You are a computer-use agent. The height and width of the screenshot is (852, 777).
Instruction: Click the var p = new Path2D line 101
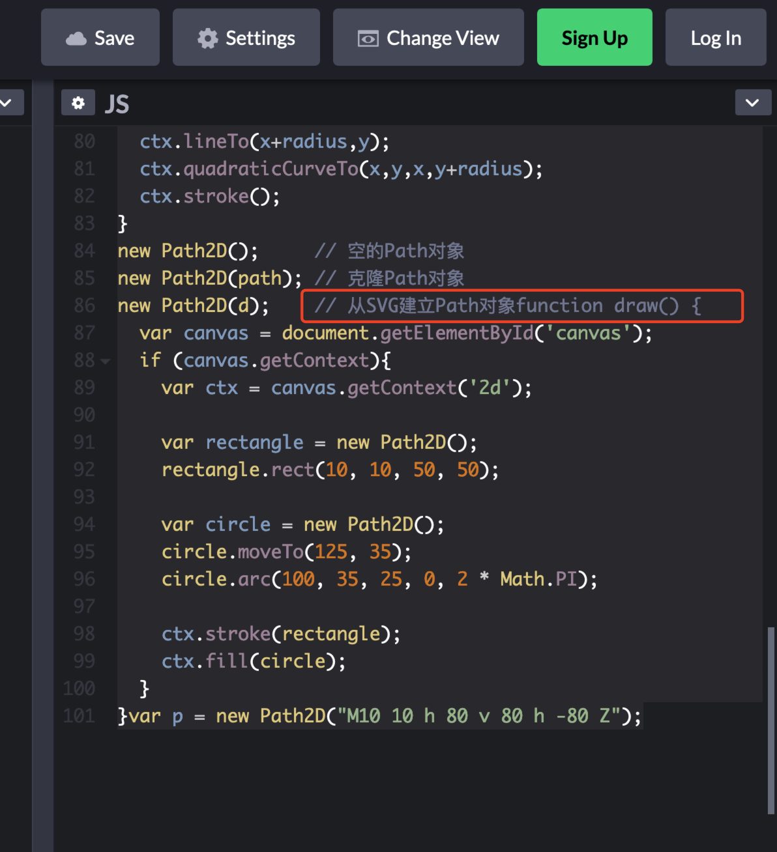tap(385, 716)
